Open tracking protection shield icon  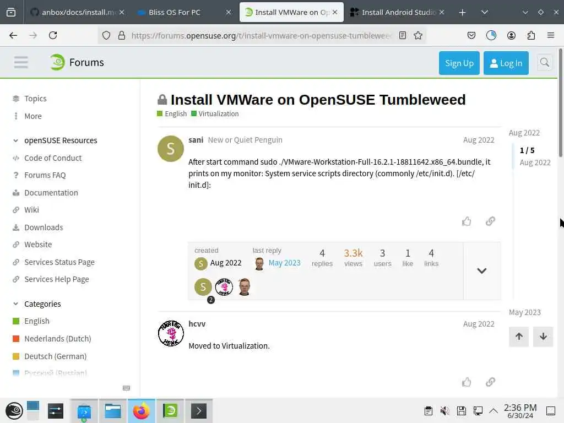106,35
